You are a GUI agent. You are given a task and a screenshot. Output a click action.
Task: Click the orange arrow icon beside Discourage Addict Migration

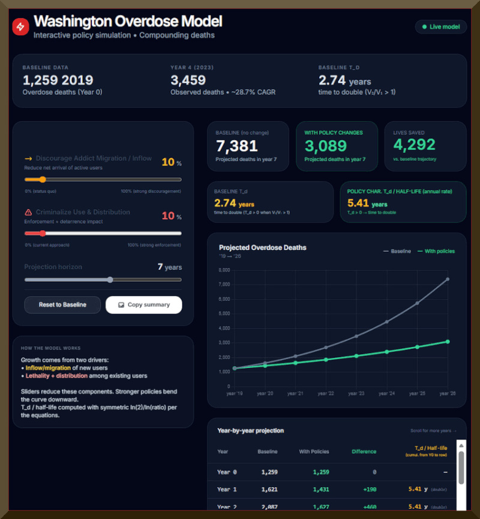pos(28,159)
